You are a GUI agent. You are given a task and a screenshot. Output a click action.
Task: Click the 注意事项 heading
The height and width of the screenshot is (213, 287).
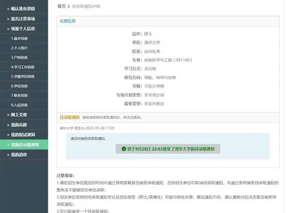[x=65, y=176]
